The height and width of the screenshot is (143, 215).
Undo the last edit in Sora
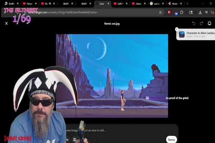193,23
